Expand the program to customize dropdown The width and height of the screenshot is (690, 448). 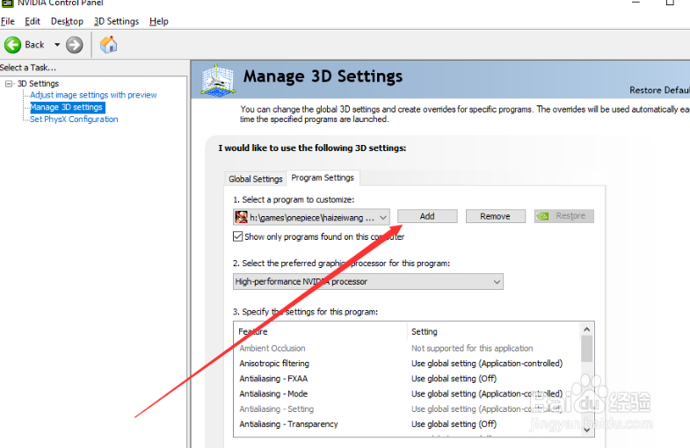coord(311,217)
